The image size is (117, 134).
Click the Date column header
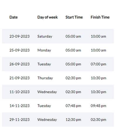tap(13, 17)
